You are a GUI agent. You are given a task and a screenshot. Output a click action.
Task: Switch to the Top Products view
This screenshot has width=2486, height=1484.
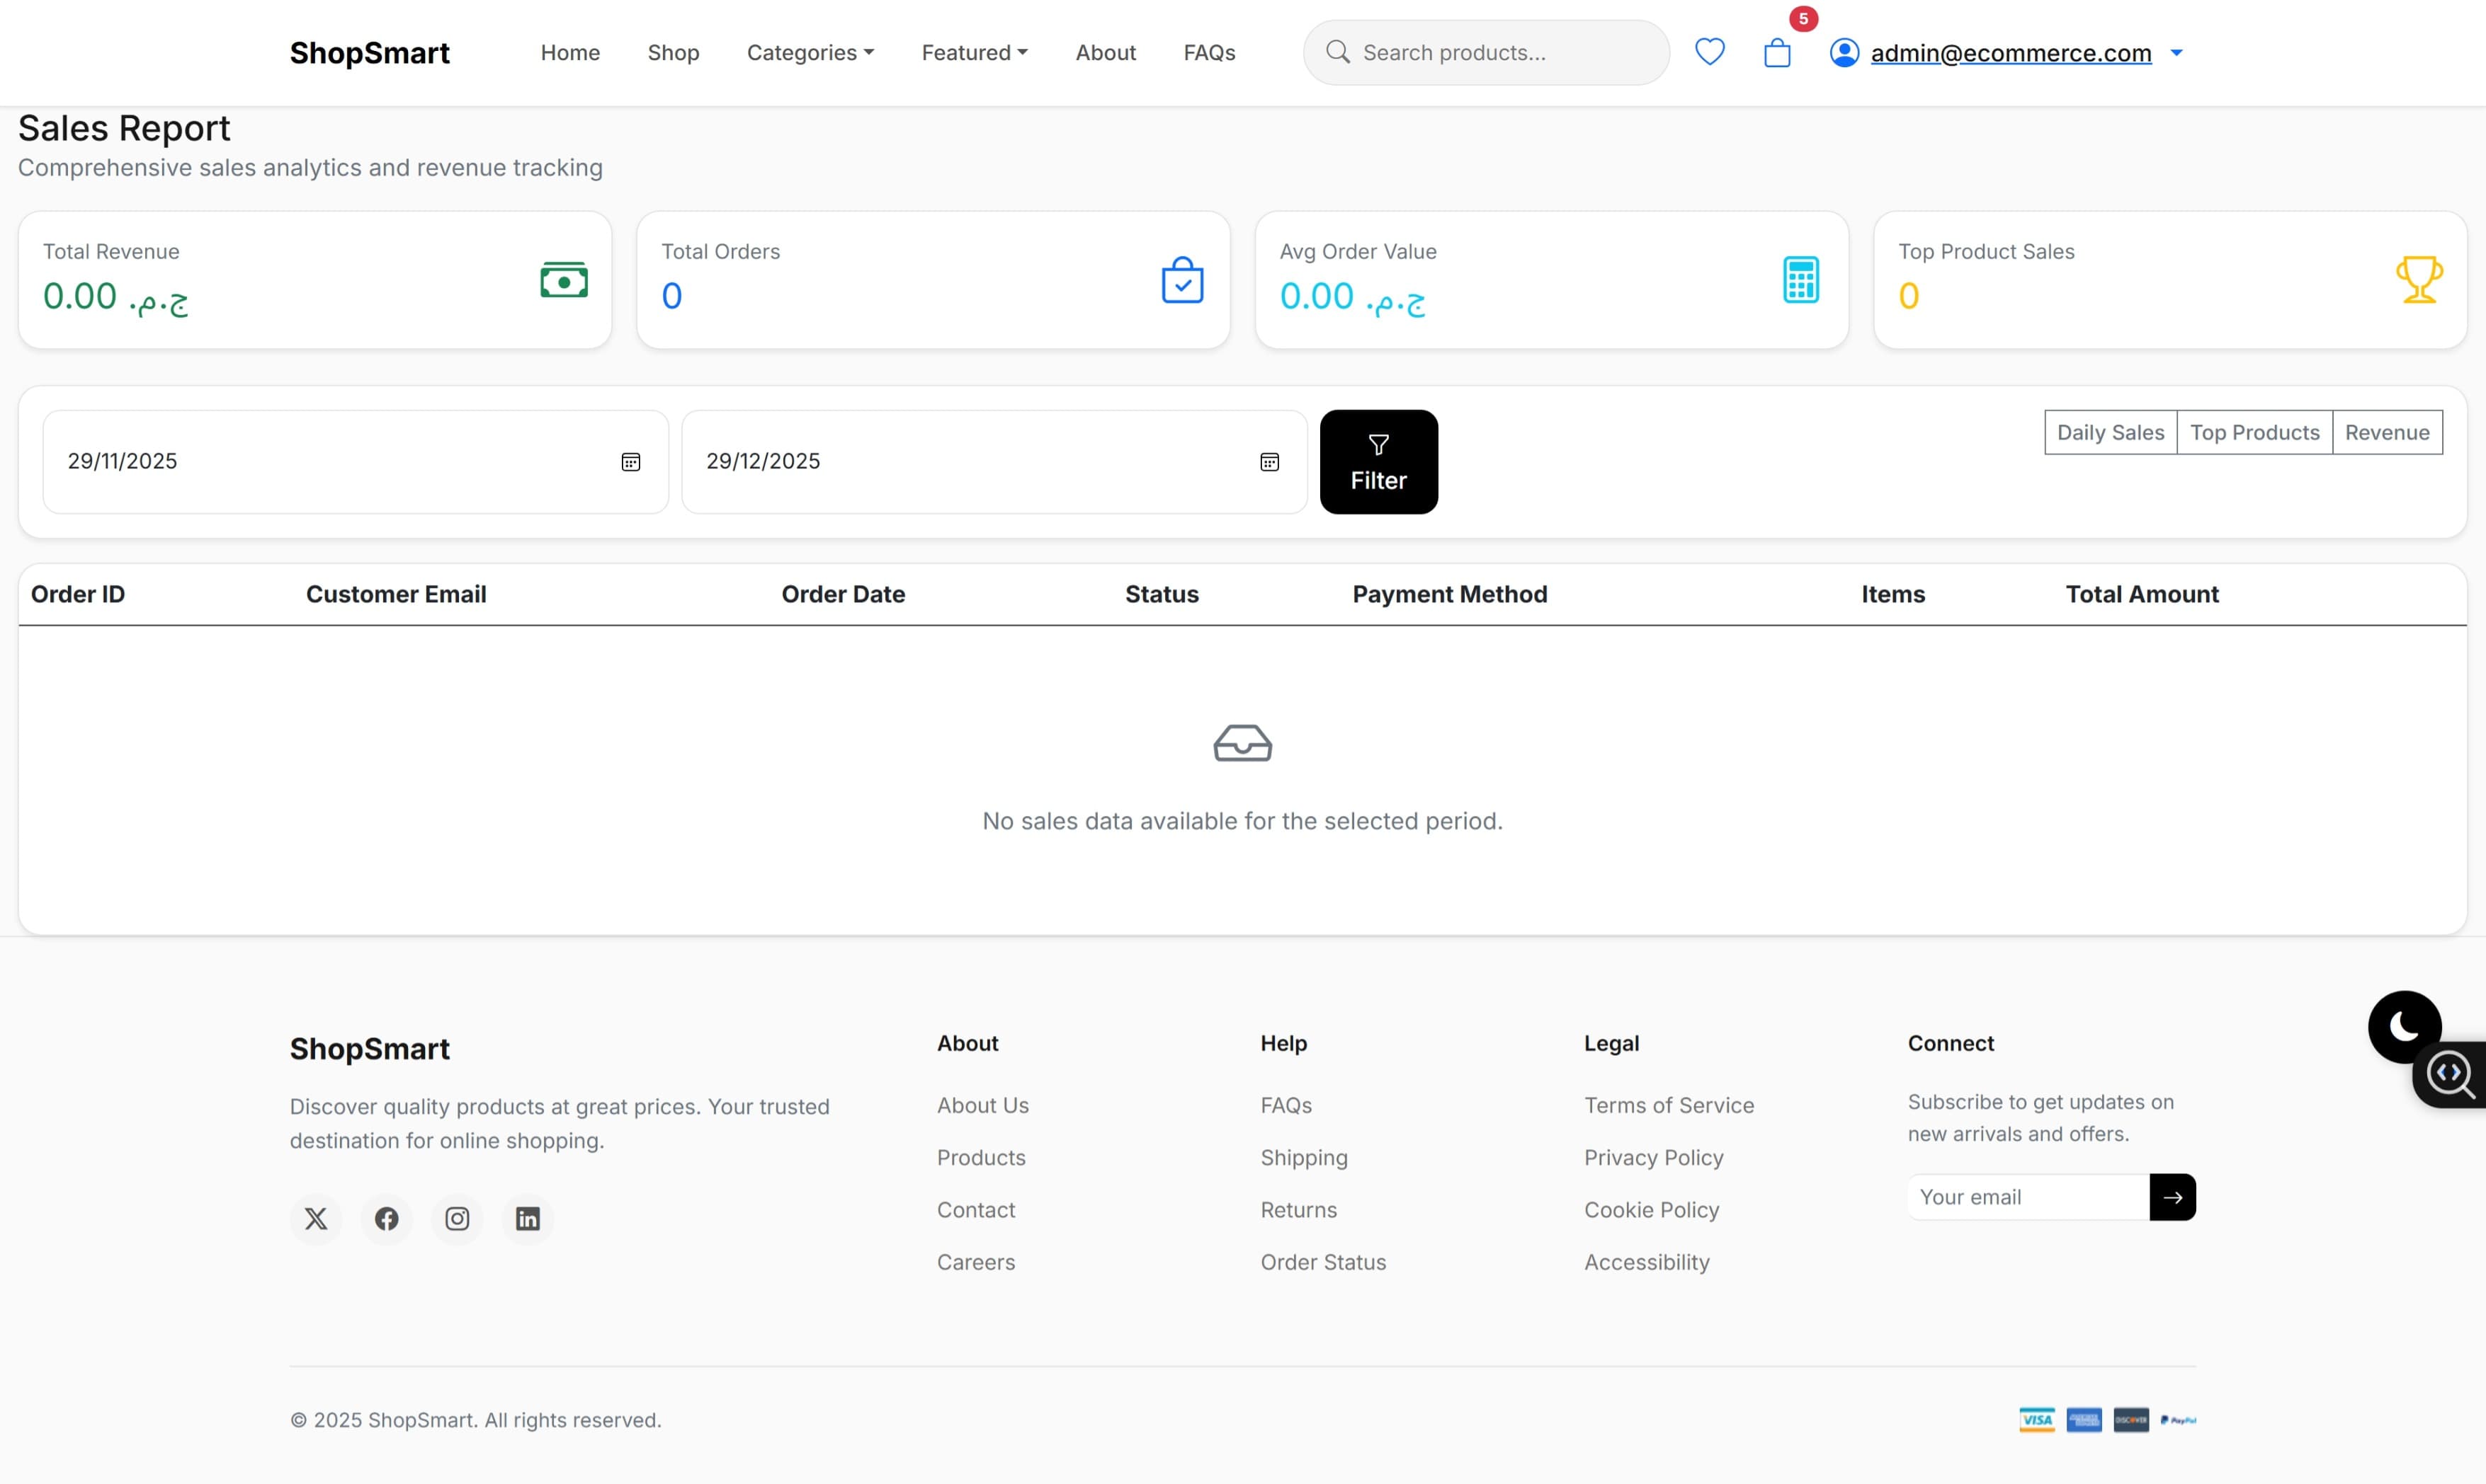(2255, 432)
